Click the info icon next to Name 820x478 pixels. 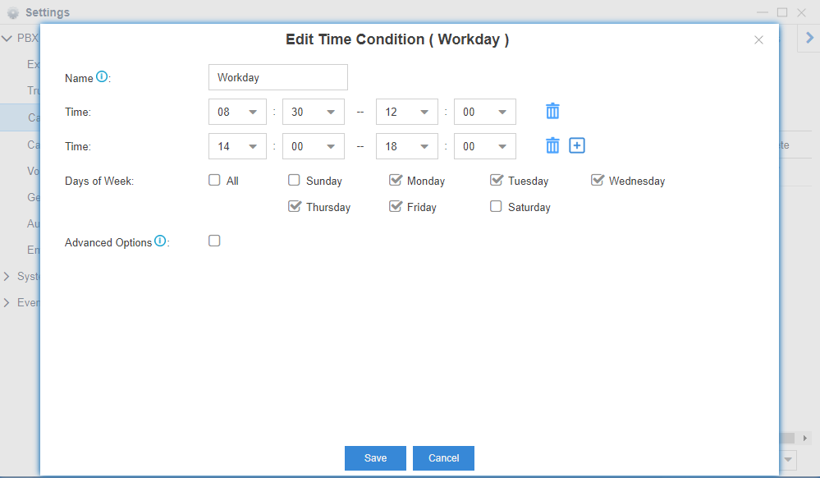tap(102, 76)
